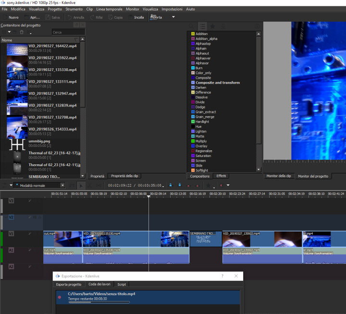The image size is (346, 314).
Task: Open the Impostazioni menu
Action: click(172, 9)
